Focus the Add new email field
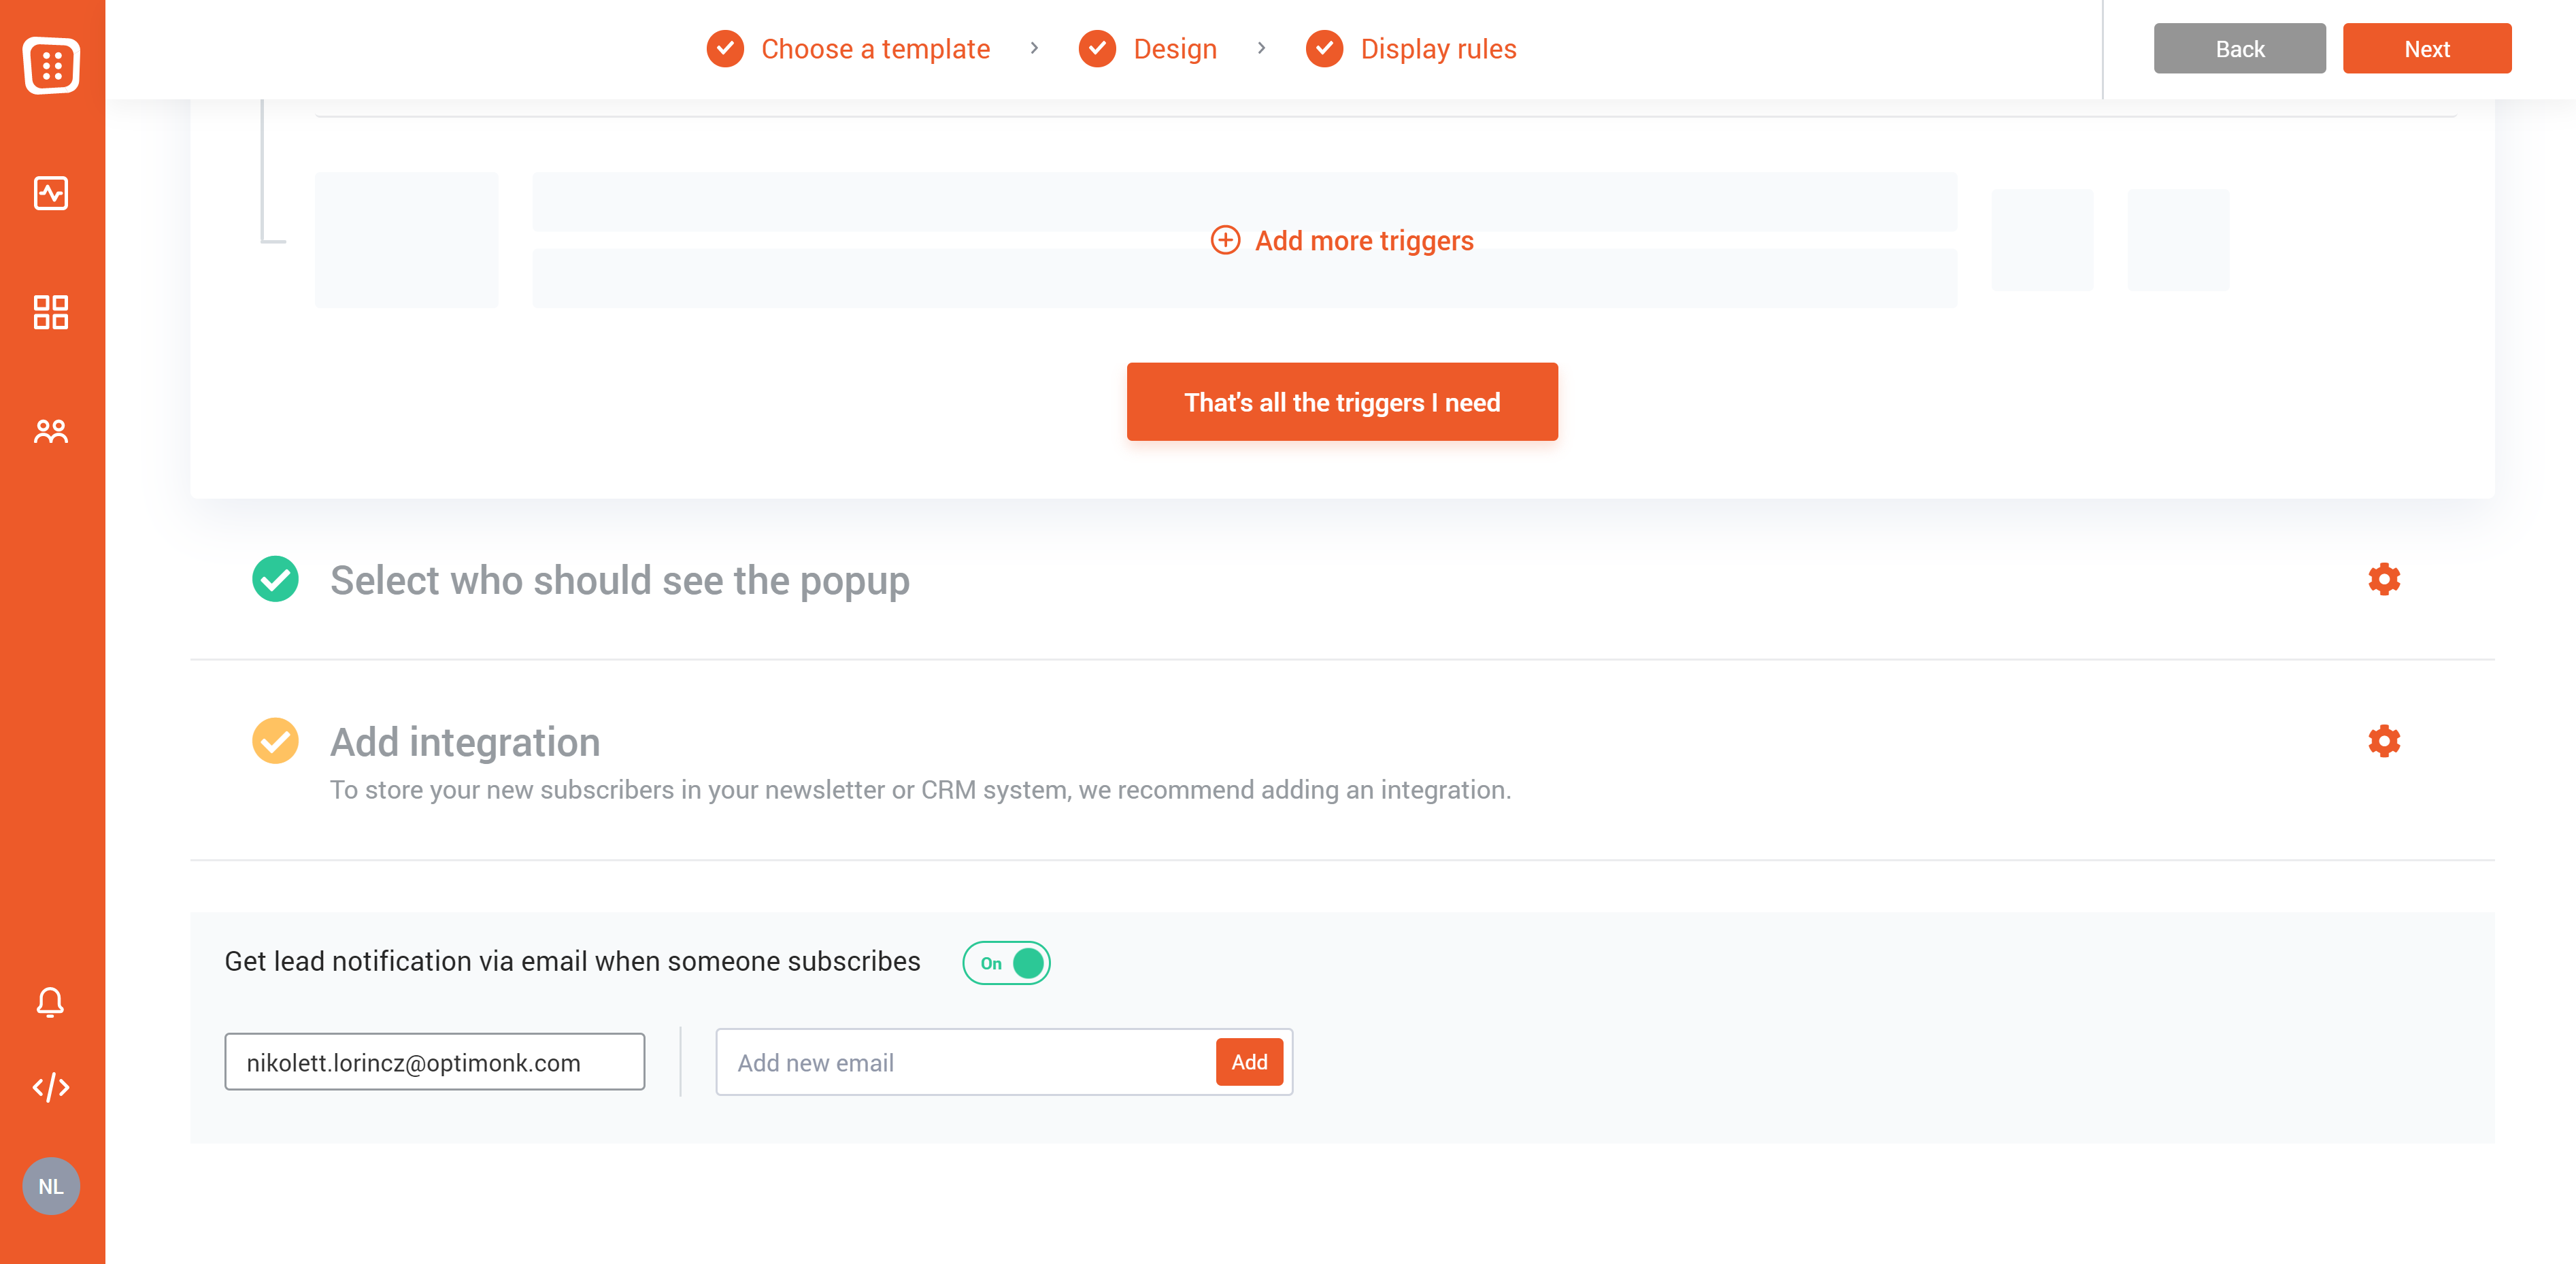This screenshot has height=1264, width=2576. coord(966,1062)
